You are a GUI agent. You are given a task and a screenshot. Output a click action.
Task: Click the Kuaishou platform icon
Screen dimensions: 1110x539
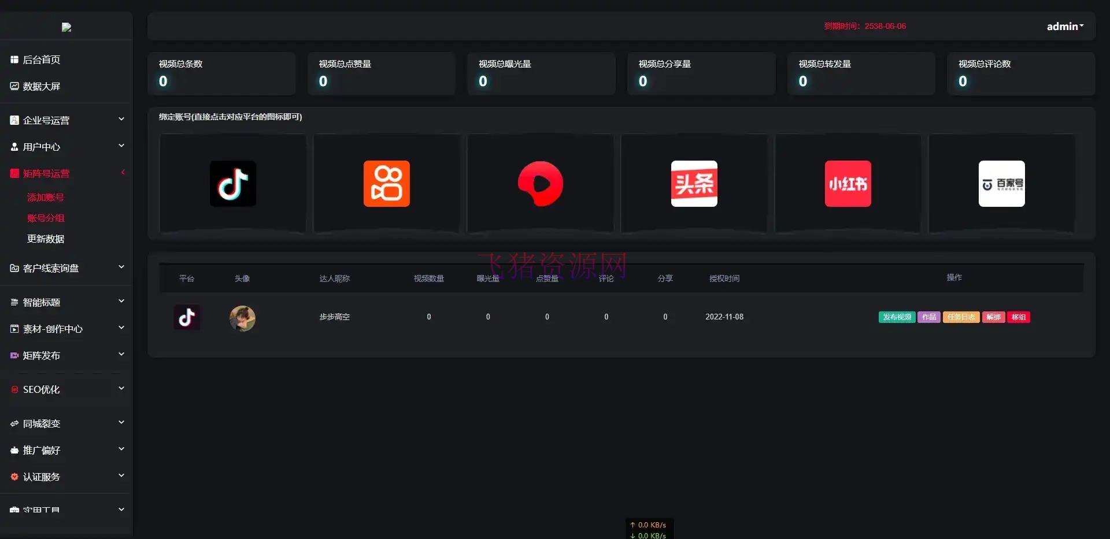386,184
